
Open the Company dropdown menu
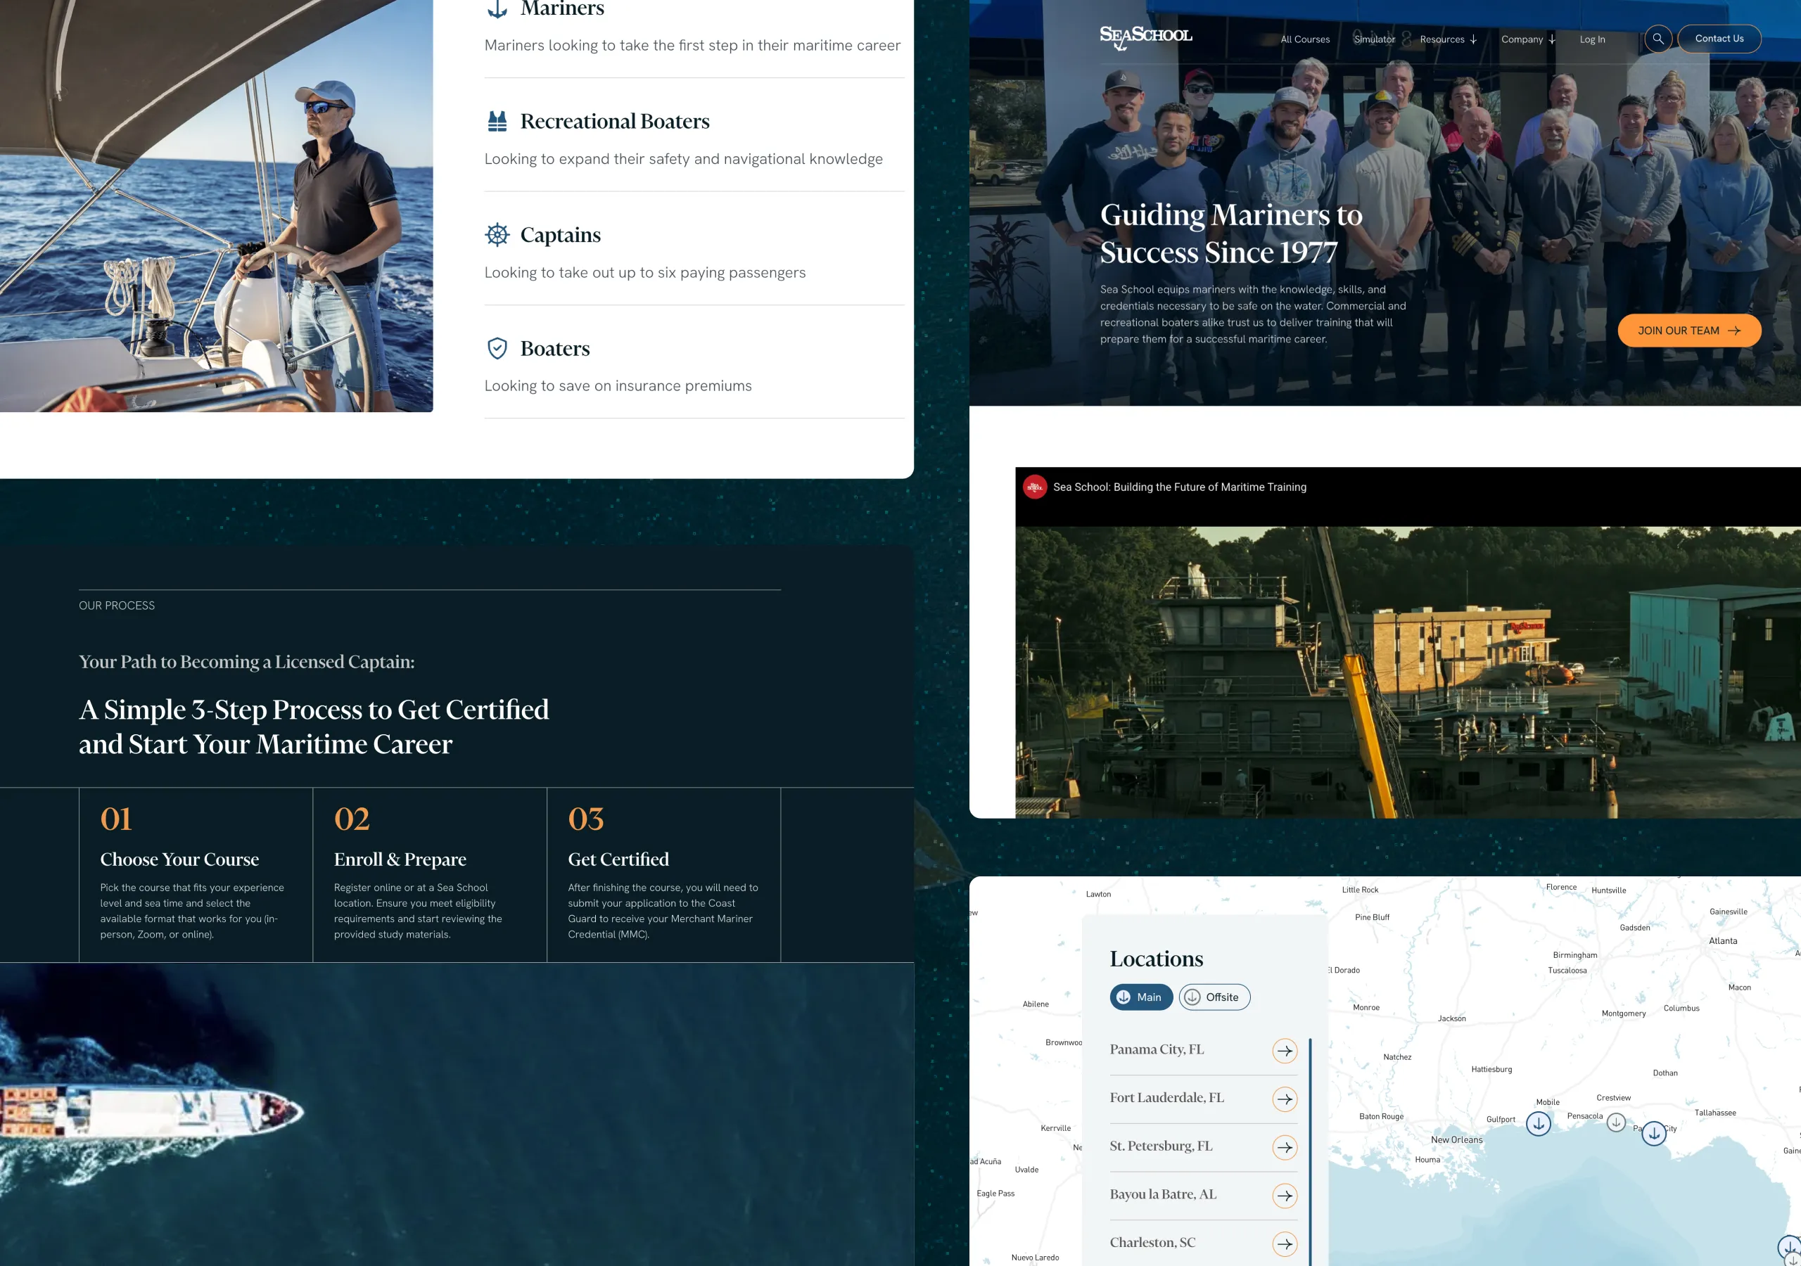pos(1527,39)
